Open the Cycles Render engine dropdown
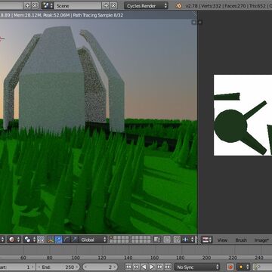The image size is (272, 272). point(147,5)
